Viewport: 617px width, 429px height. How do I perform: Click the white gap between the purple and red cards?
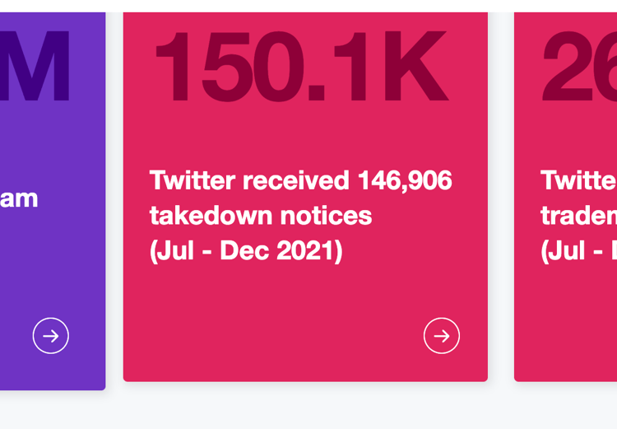(x=114, y=197)
